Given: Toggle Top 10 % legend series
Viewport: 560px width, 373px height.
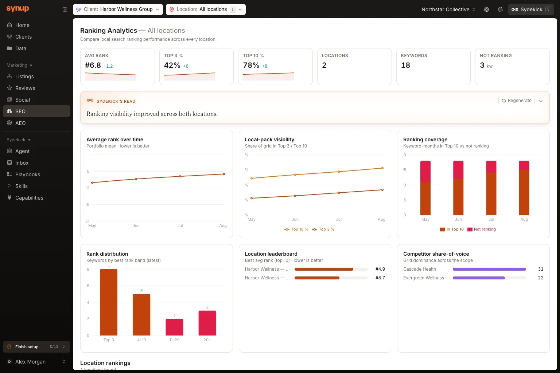Looking at the screenshot, I should pyautogui.click(x=296, y=229).
